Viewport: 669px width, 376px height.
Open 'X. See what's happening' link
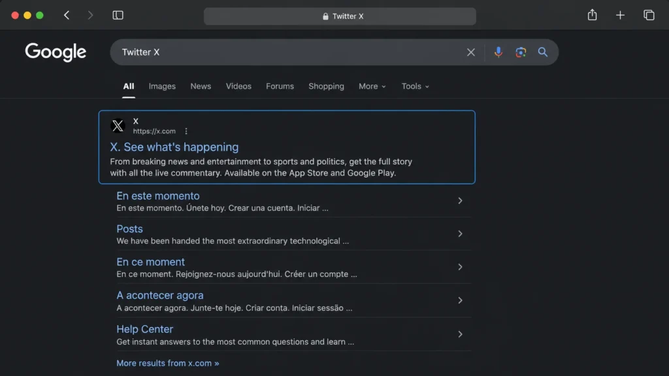(x=174, y=147)
